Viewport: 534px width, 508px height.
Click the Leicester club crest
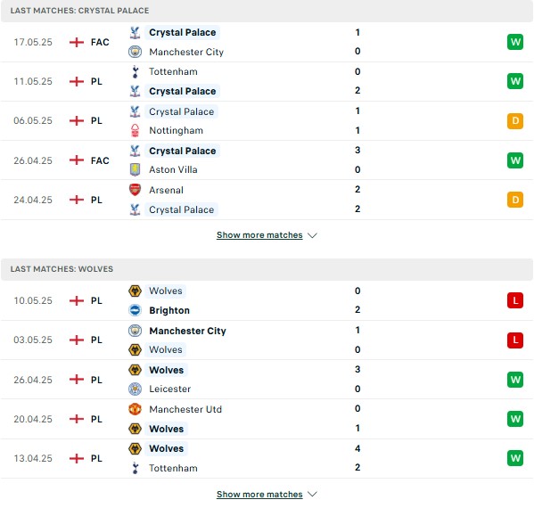click(135, 389)
